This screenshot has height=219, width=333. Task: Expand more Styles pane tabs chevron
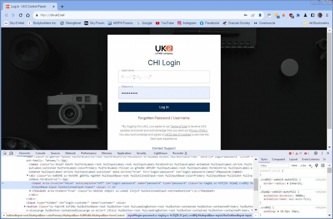(x=324, y=159)
